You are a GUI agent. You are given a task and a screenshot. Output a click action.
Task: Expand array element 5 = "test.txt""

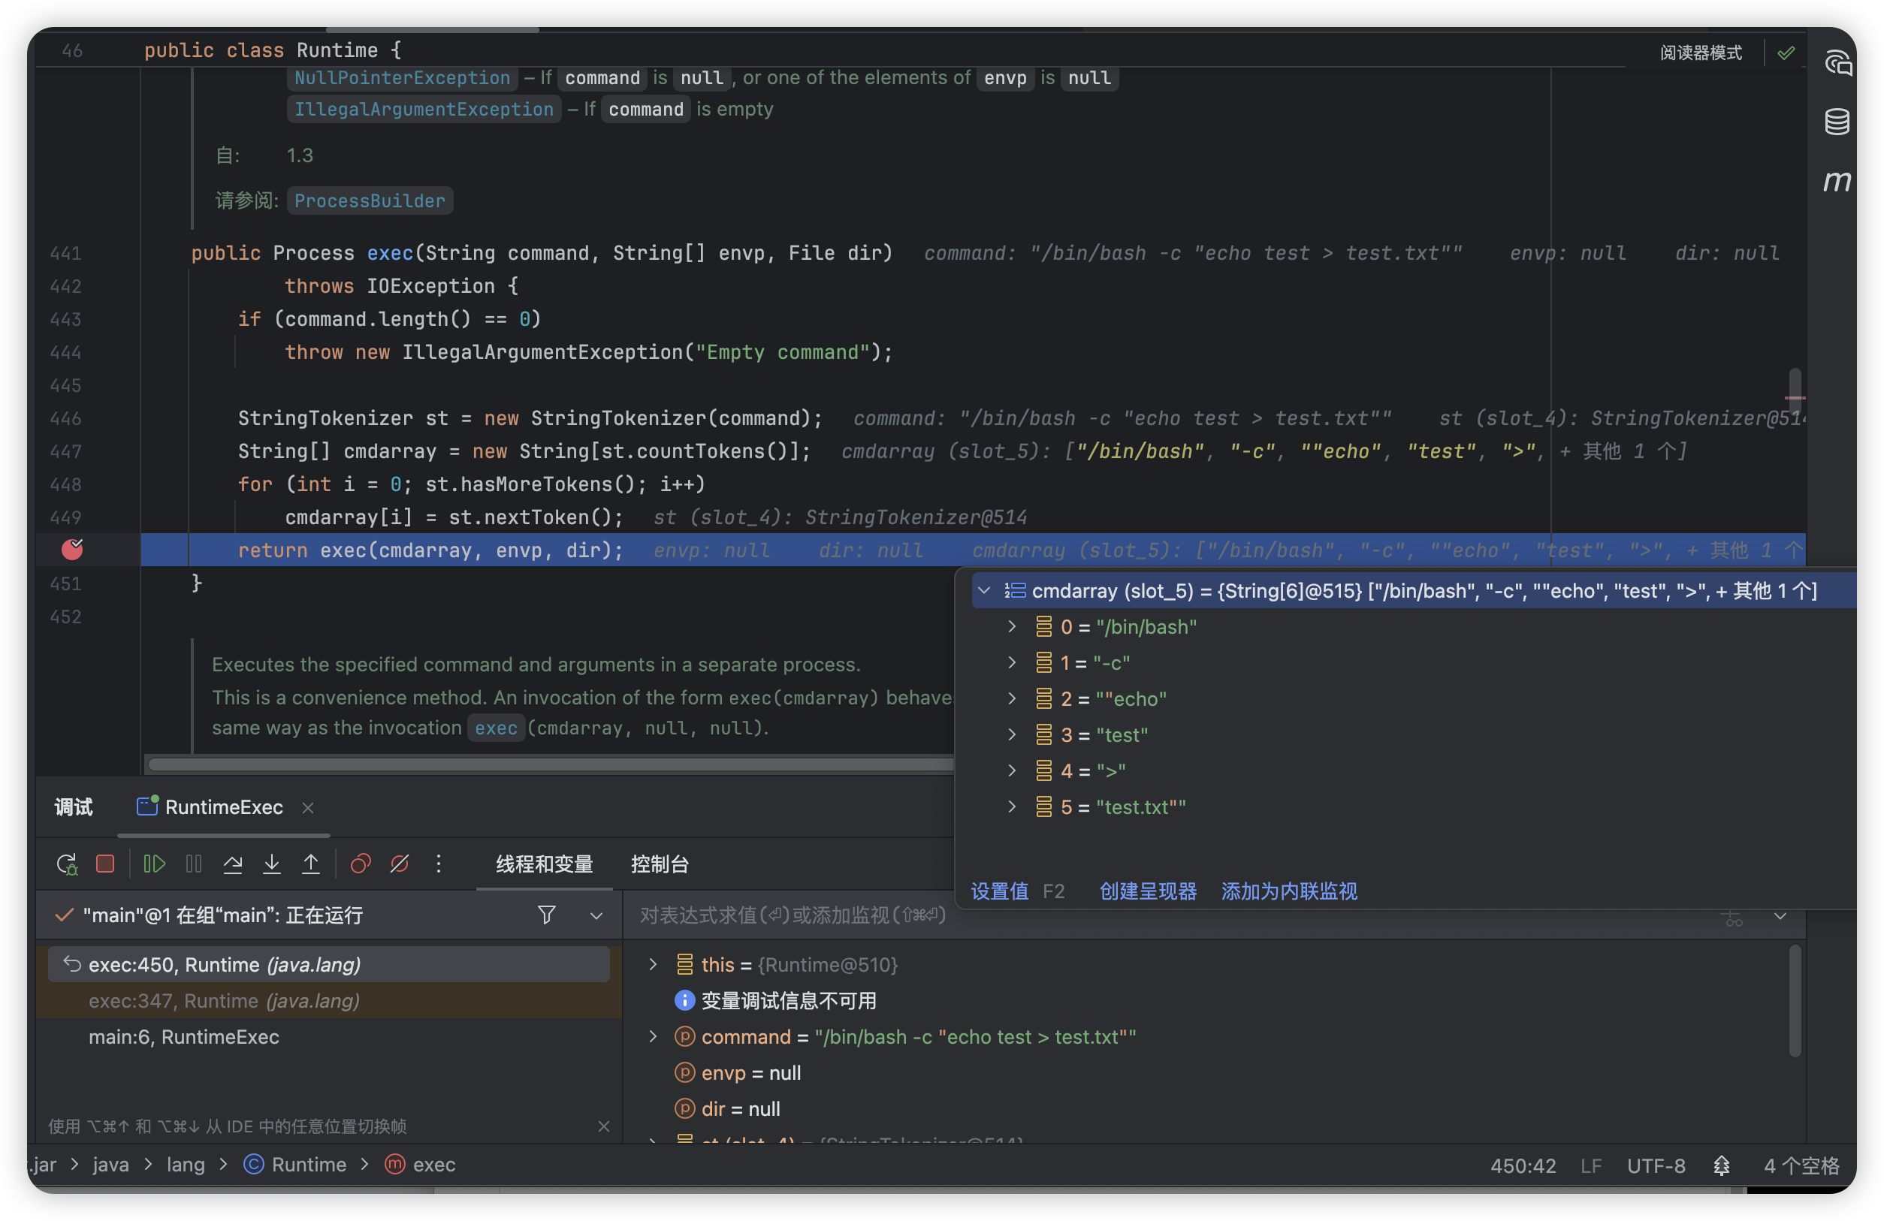point(1012,806)
